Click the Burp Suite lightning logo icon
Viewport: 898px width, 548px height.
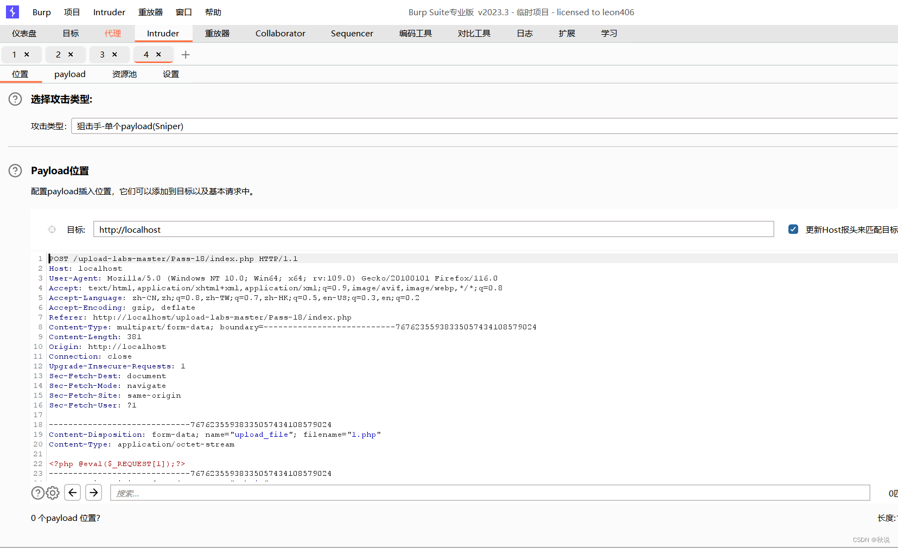coord(12,12)
